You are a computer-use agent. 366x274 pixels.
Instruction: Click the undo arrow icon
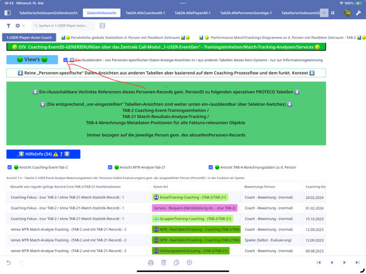pyautogui.click(x=9, y=263)
